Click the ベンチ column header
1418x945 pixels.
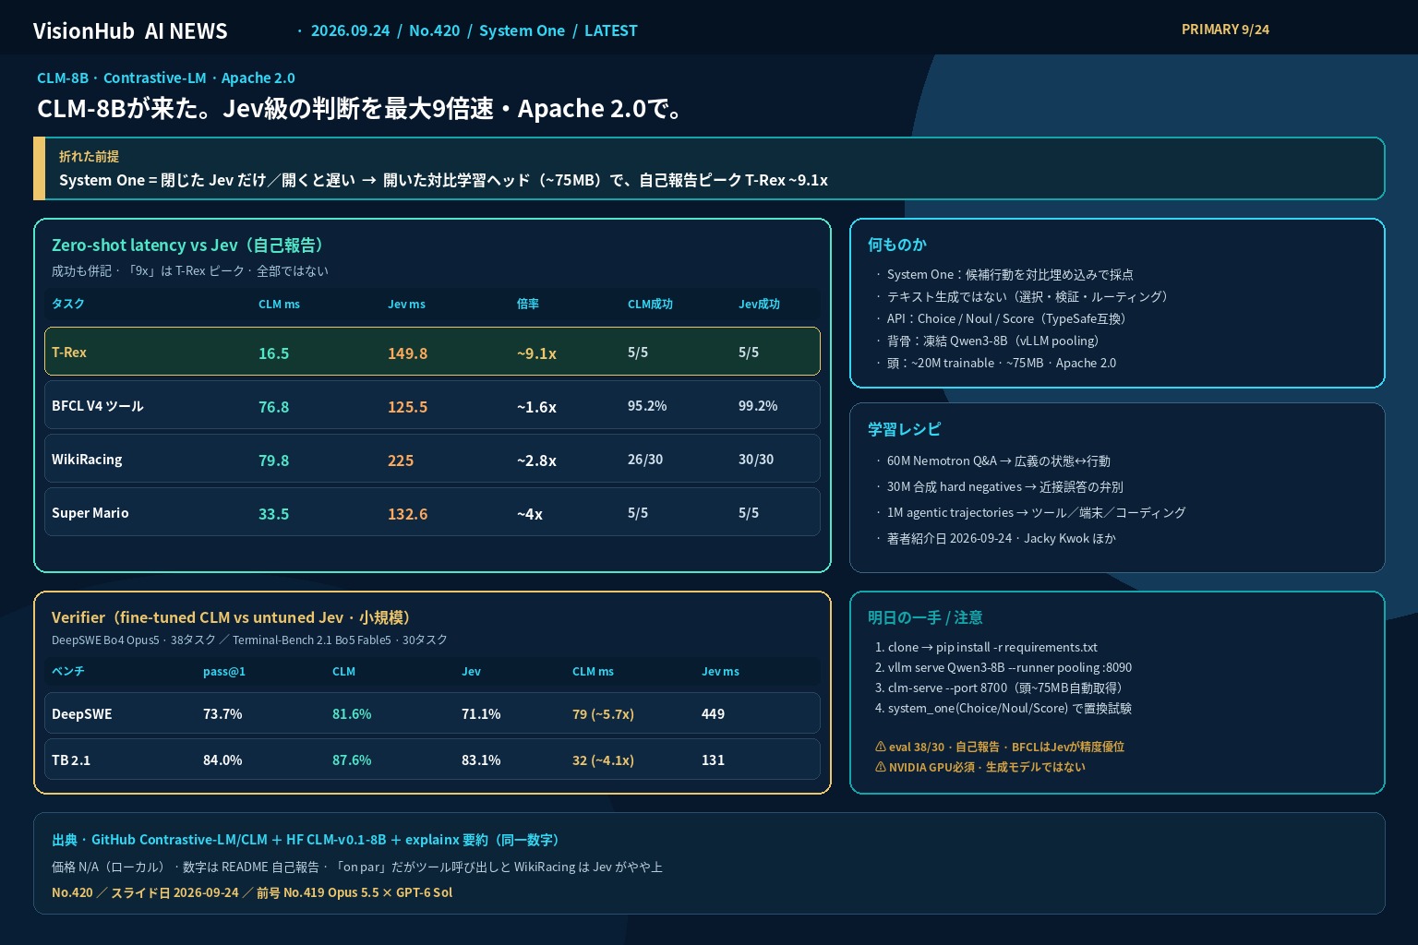pyautogui.click(x=67, y=671)
